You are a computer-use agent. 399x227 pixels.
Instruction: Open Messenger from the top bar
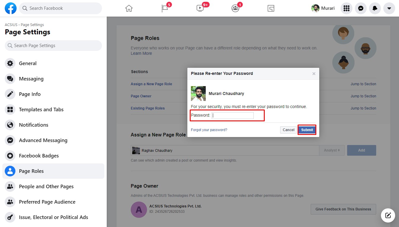coord(360,8)
